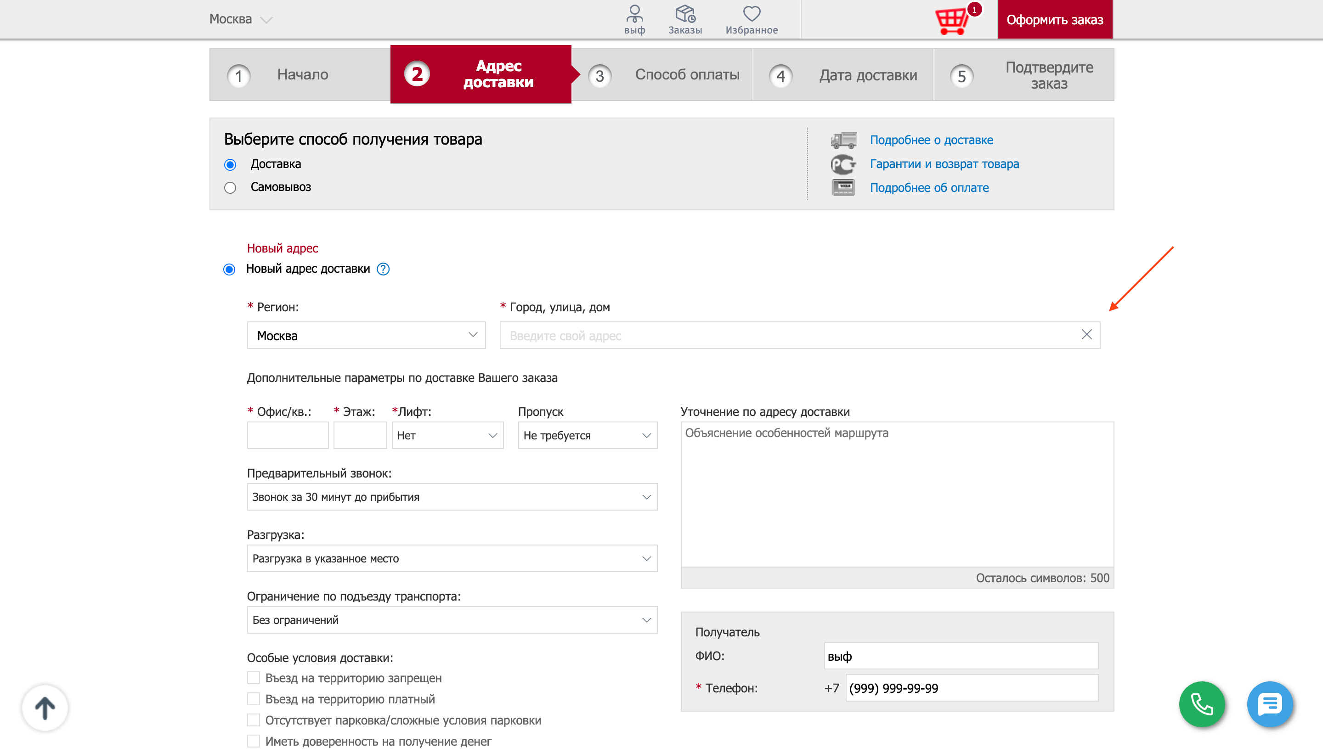Check Иметь доверенность на получение денег
The width and height of the screenshot is (1323, 753).
(x=254, y=741)
